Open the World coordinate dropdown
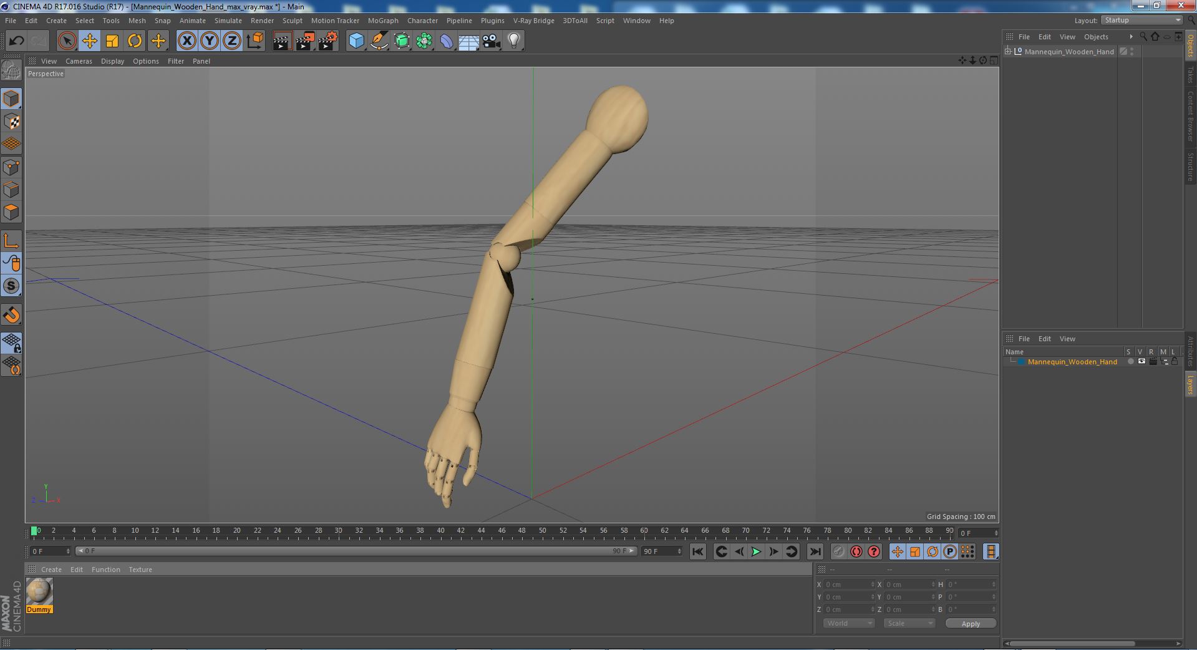The image size is (1197, 650). (x=848, y=623)
